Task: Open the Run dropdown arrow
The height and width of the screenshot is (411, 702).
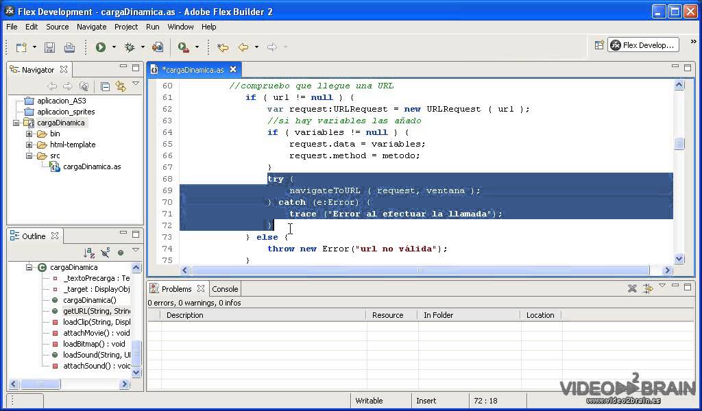Action: click(114, 47)
